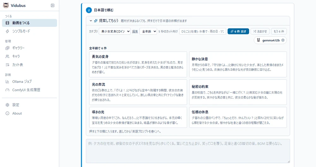Select suggestion card 静かな決意
The height and width of the screenshot is (167, 316).
(238, 64)
